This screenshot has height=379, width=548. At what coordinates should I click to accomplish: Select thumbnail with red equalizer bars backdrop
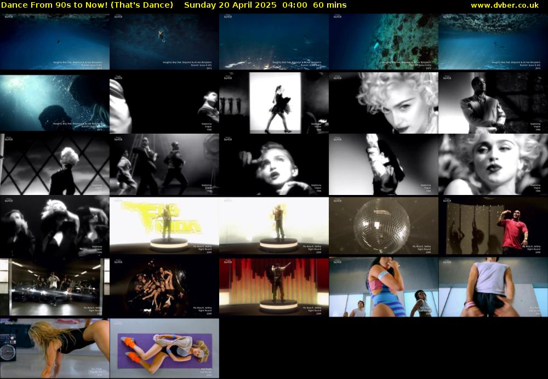274,287
